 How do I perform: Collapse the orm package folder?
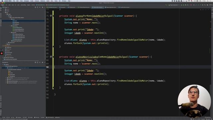coord(10,19)
